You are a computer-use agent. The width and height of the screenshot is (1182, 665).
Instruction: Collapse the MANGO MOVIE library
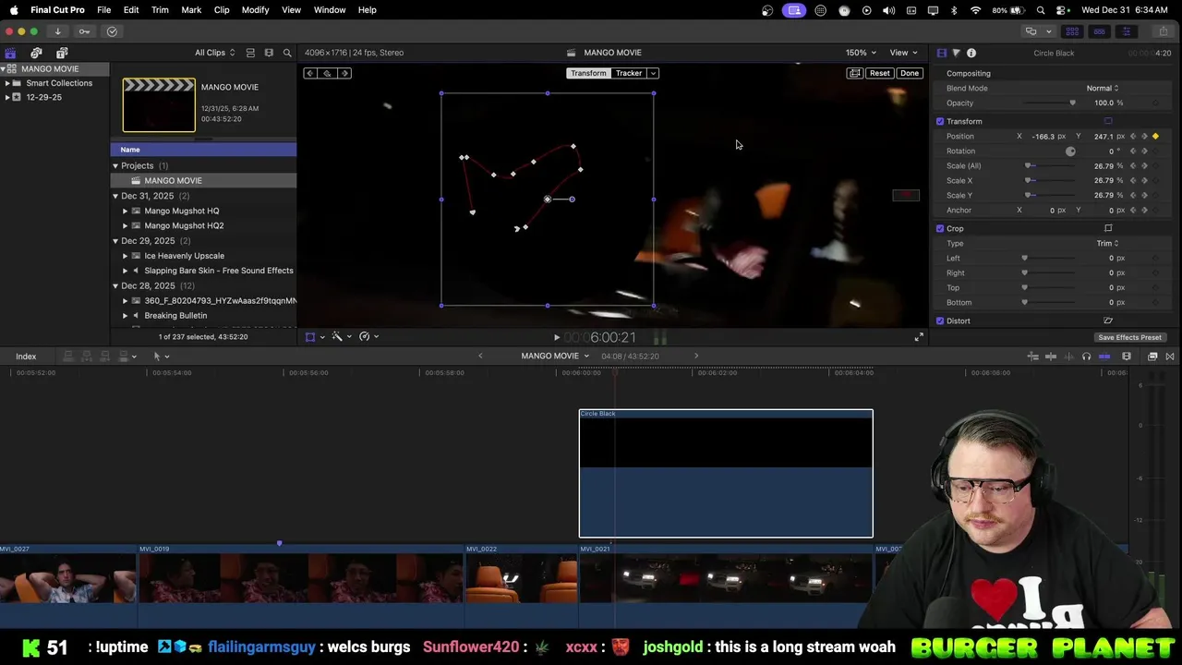click(x=4, y=69)
